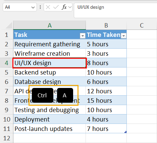Select the 15 hours cell
The height and width of the screenshot is (143, 157).
(x=106, y=100)
